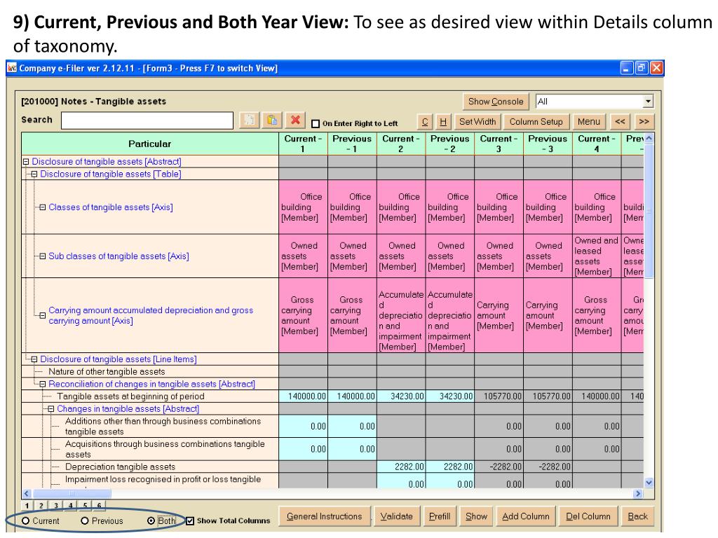Click the Prefill button
The height and width of the screenshot is (538, 718).
(x=440, y=516)
